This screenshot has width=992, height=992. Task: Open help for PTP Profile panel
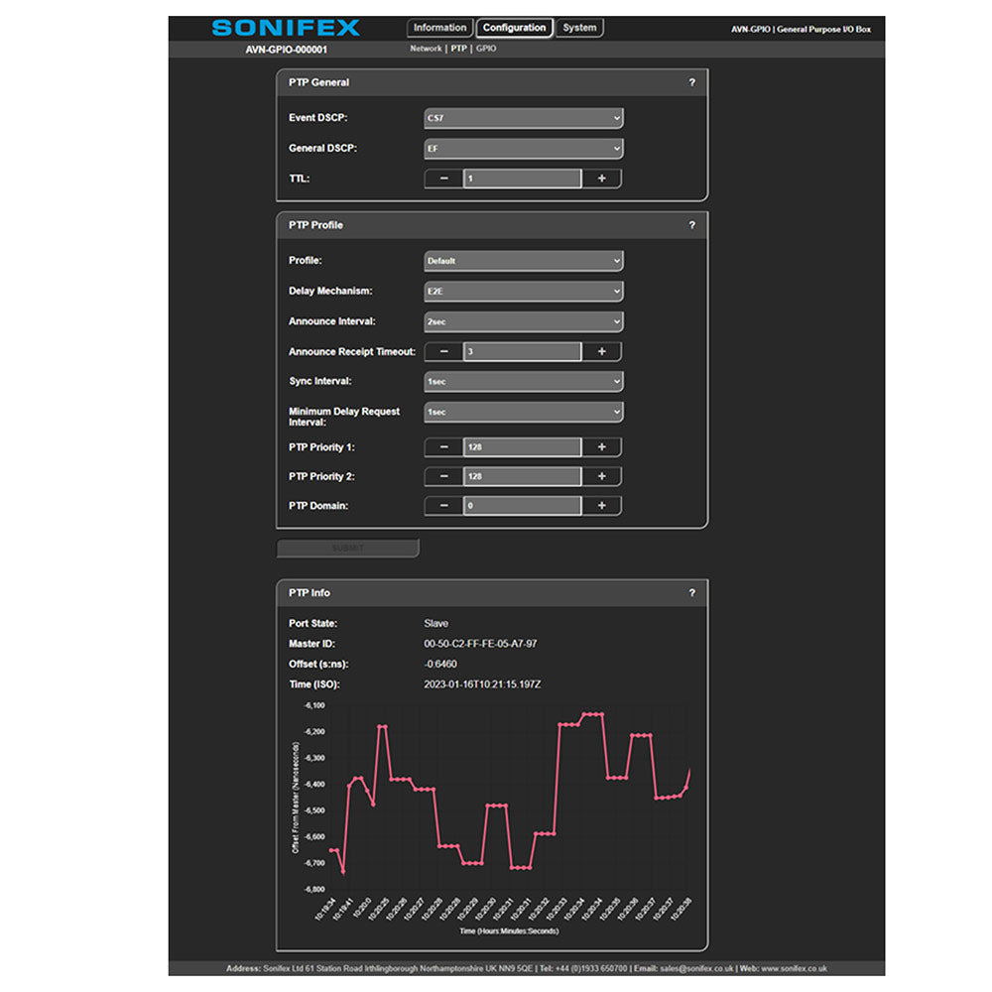pos(691,225)
